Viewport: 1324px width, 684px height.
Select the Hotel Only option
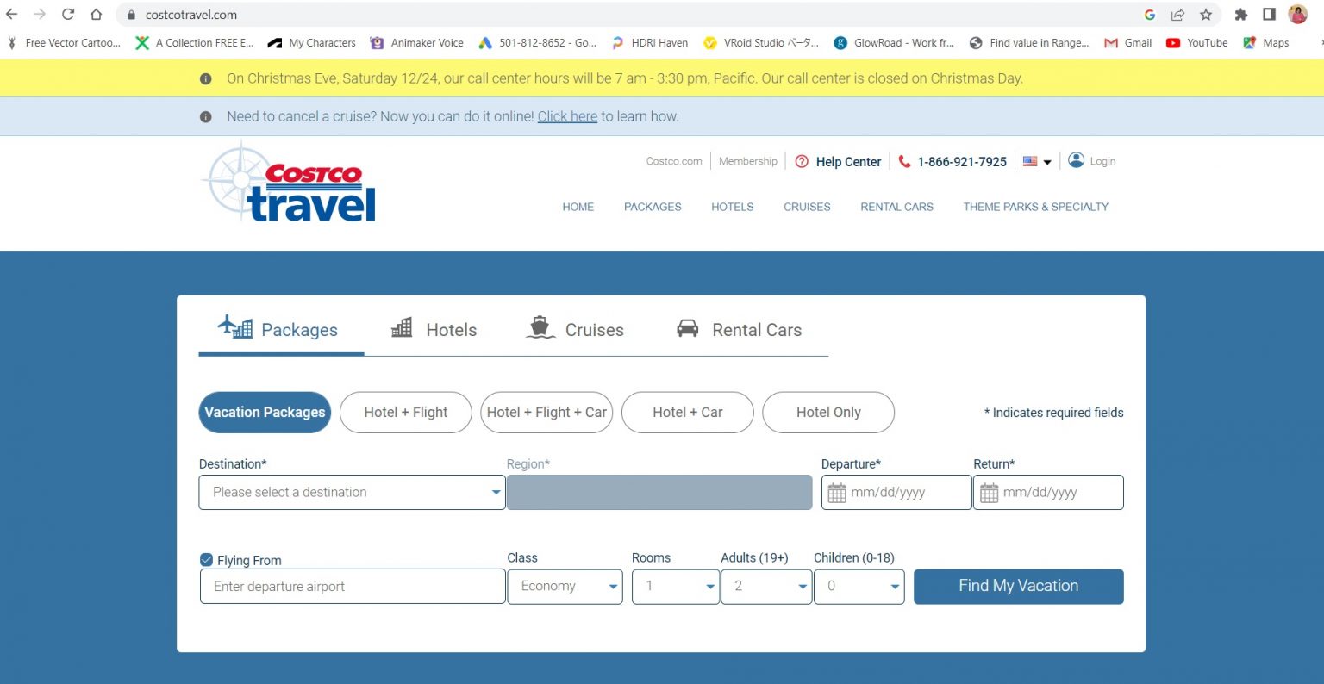pyautogui.click(x=827, y=412)
